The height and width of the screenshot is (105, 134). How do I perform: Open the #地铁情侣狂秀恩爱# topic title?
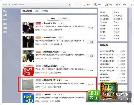(x=51, y=52)
